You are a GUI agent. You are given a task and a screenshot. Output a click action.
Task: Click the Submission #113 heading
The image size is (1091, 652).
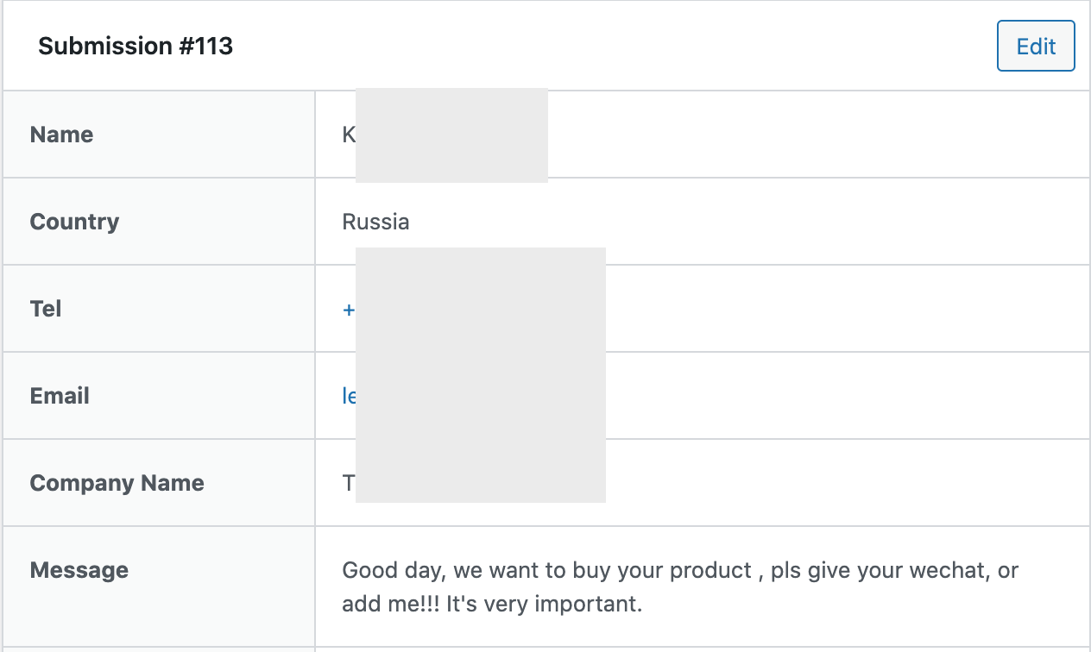pyautogui.click(x=136, y=46)
